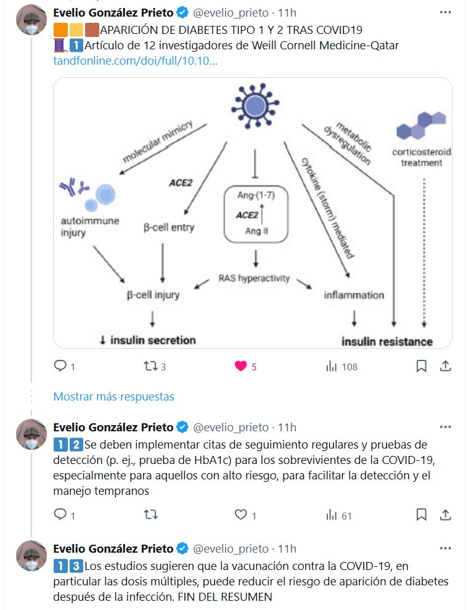Open profile avatar on vaccination tweet

coord(31,556)
